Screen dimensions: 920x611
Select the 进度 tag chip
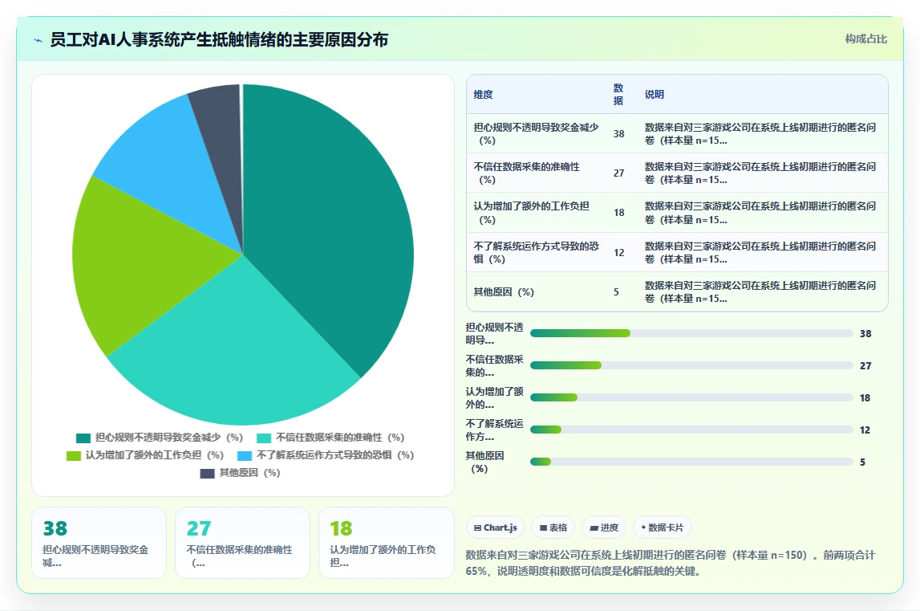pyautogui.click(x=604, y=527)
